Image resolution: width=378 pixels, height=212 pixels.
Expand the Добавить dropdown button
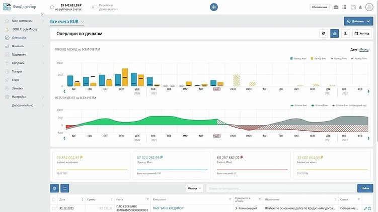point(369,21)
